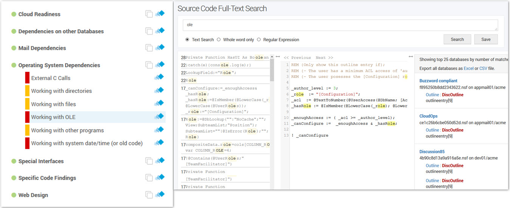This screenshot has height=208, width=510.
Task: Click blue diamond icon for Working with directories
Action: pyautogui.click(x=159, y=91)
